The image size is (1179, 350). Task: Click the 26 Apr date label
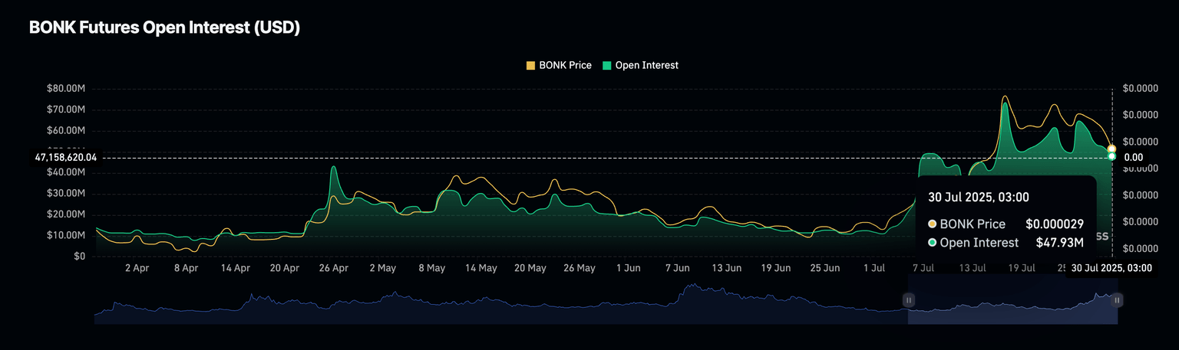click(x=333, y=269)
